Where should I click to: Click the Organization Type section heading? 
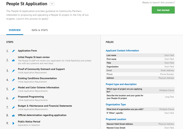click(116, 105)
